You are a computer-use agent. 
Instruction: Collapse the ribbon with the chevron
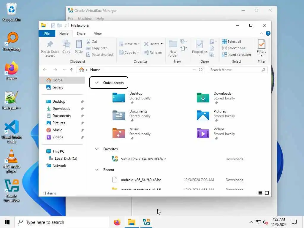[261, 33]
